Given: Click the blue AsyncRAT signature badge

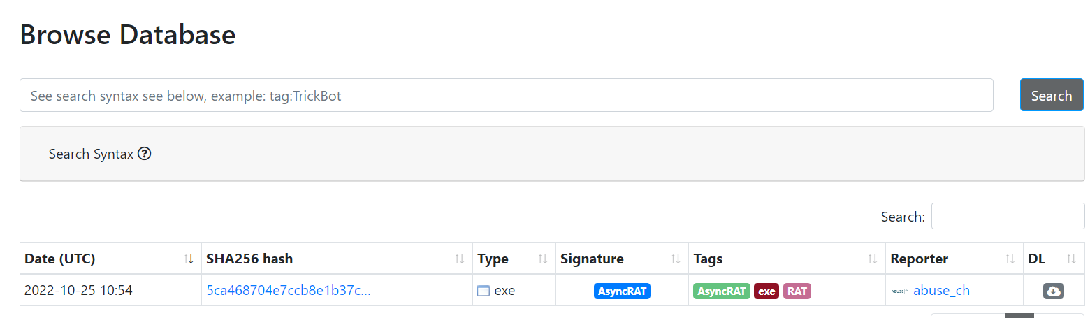Looking at the screenshot, I should [x=622, y=291].
